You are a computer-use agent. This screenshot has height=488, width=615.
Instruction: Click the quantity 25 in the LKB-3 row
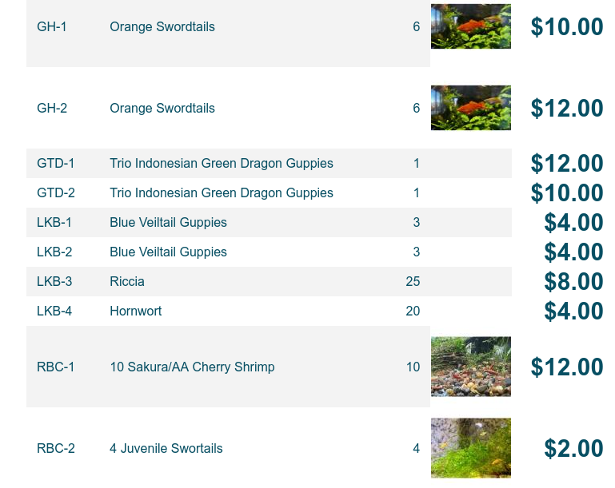point(413,282)
